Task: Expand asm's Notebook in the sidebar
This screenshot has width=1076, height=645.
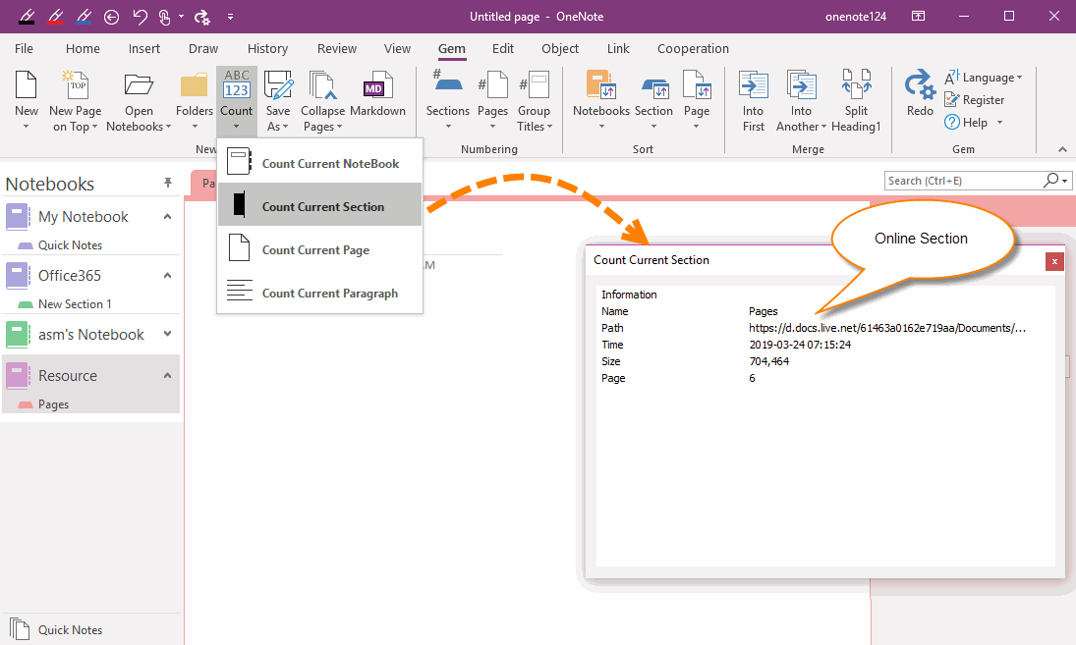Action: pos(167,334)
